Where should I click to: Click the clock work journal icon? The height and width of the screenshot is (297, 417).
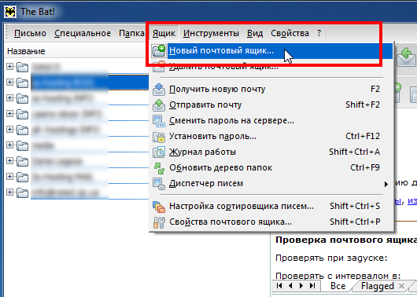159,152
